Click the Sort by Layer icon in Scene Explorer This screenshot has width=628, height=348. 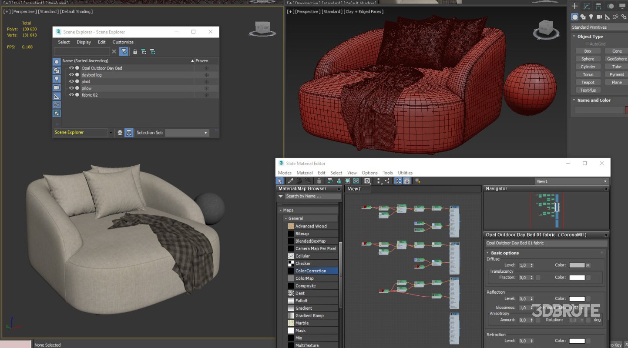click(120, 133)
